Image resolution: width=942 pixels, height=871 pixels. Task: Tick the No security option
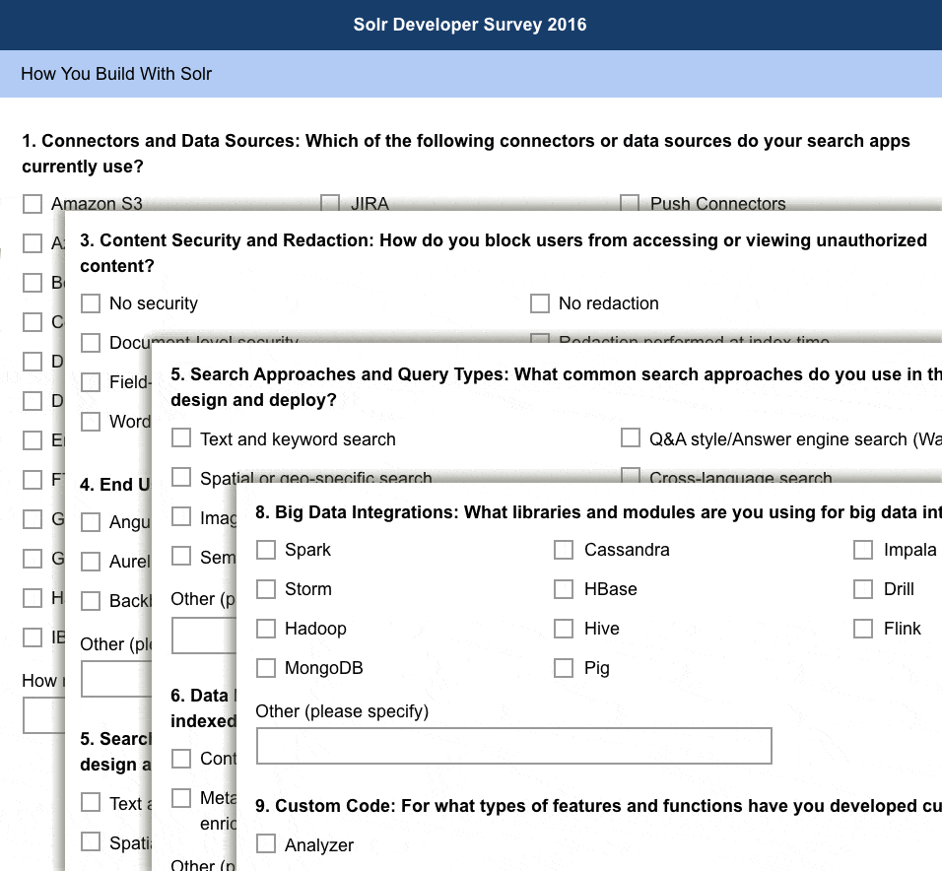[x=91, y=303]
